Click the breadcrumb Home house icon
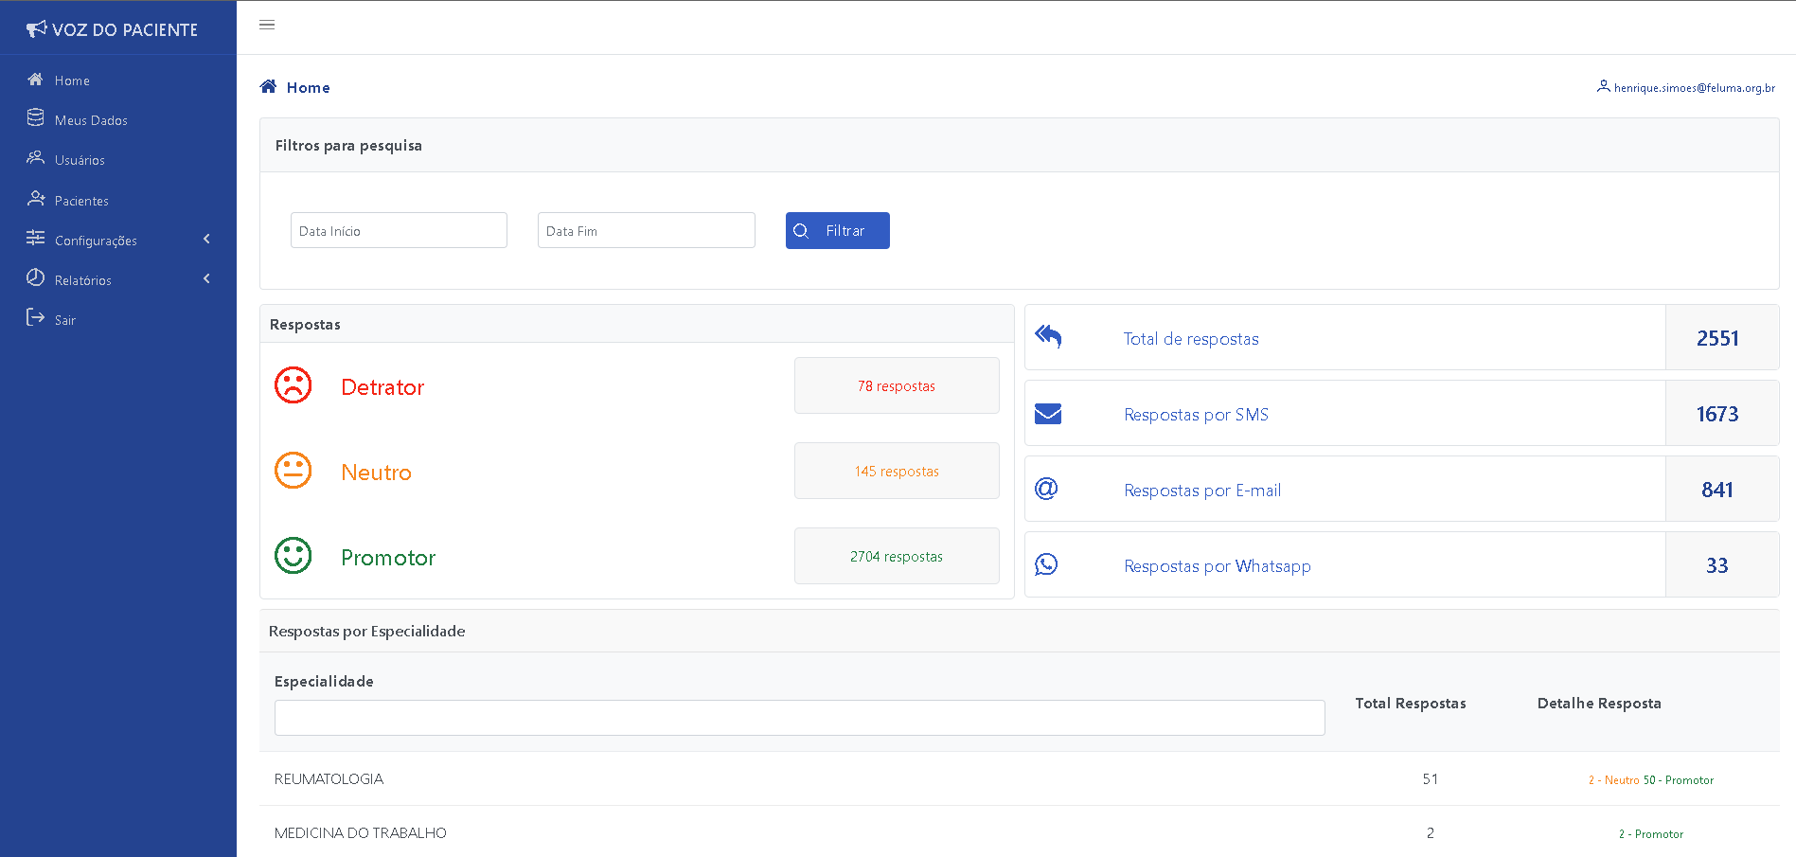This screenshot has height=857, width=1796. [268, 87]
